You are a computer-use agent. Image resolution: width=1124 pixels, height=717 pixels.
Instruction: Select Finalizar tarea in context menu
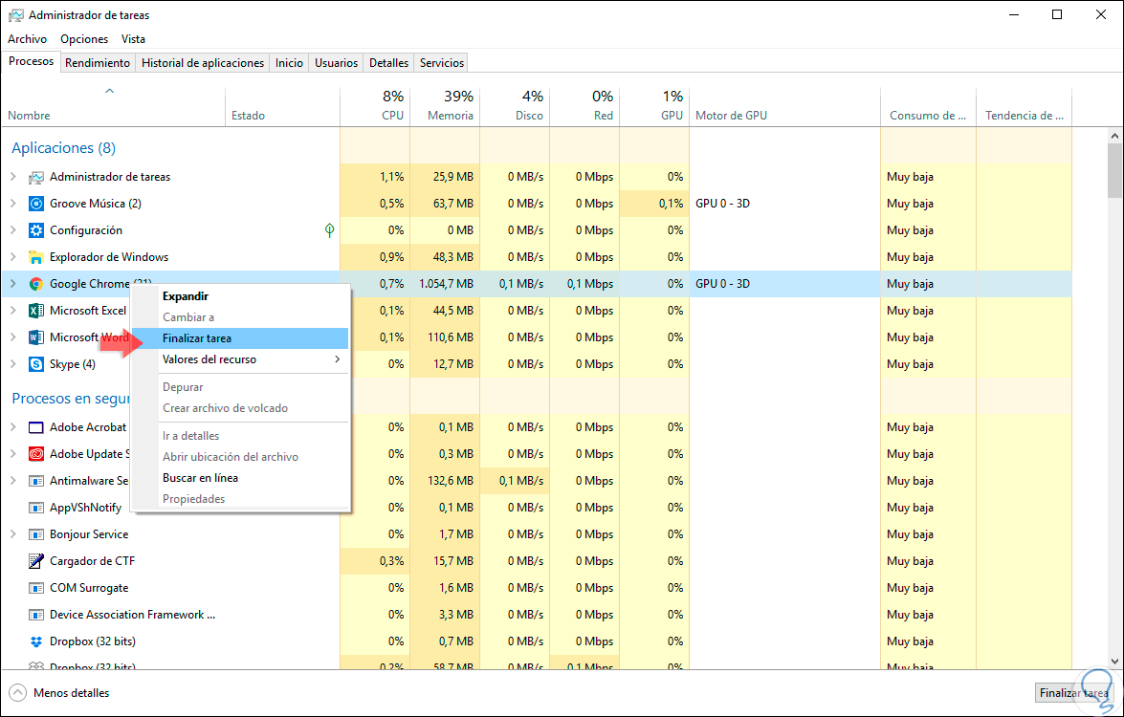[197, 338]
